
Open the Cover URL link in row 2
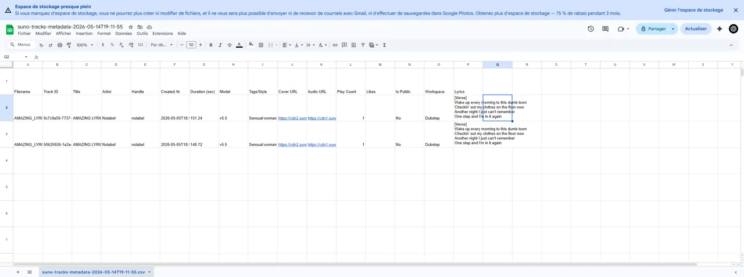(x=292, y=118)
